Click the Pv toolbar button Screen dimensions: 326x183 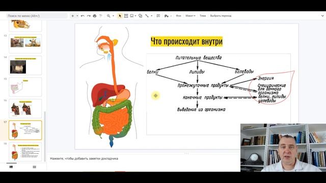[x=167, y=16]
